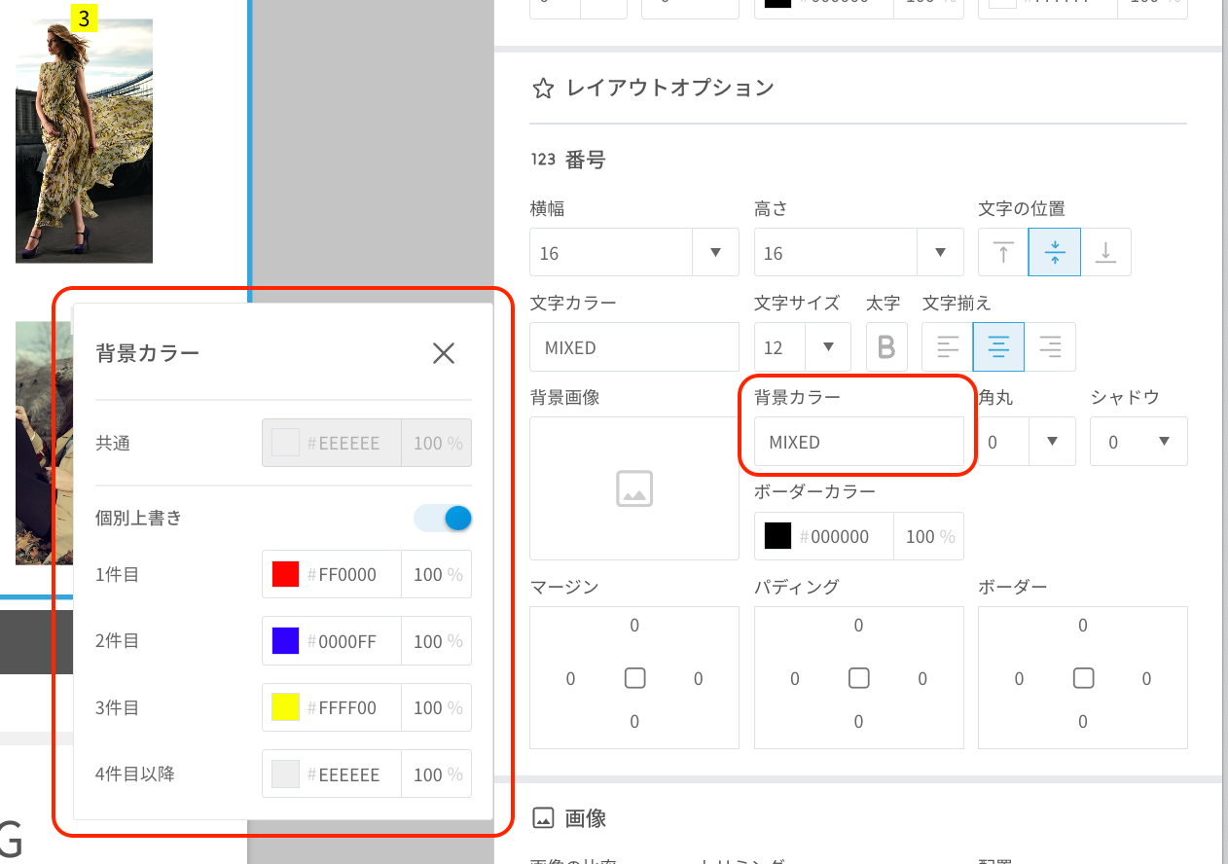
Task: Click the black ボーダーカラー swatch
Action: coord(777,536)
